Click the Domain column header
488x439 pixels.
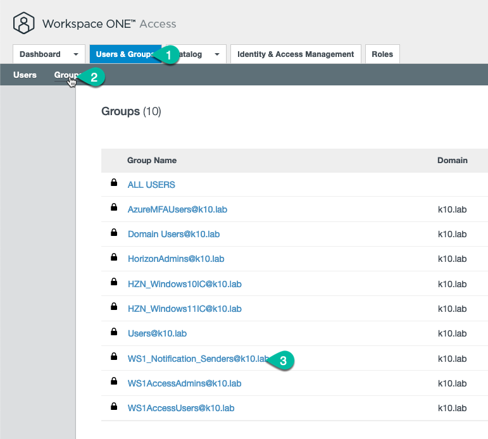[453, 160]
